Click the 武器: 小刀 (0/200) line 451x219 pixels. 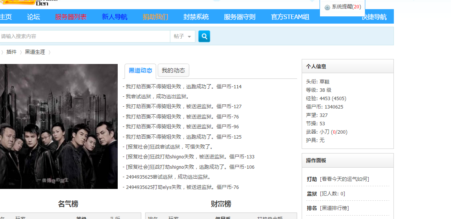pyautogui.click(x=327, y=132)
